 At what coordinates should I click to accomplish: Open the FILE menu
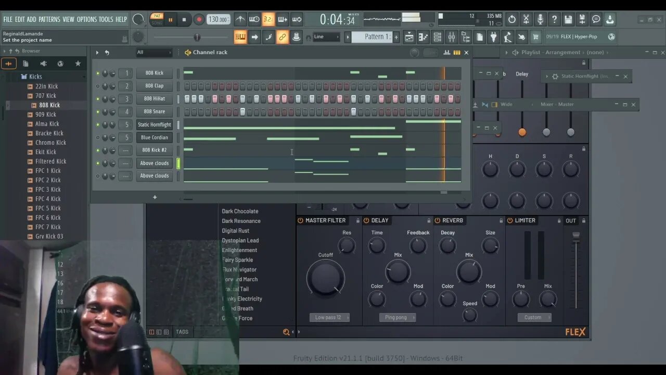point(8,20)
